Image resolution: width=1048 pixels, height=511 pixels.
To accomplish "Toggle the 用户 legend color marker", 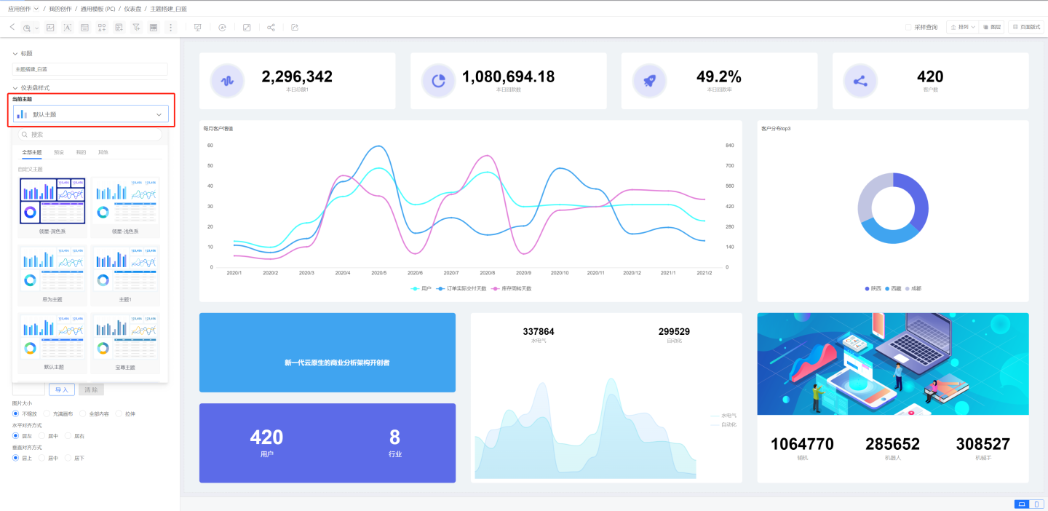I will tap(416, 288).
